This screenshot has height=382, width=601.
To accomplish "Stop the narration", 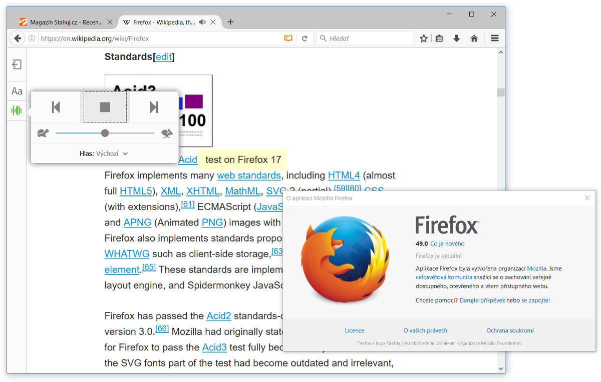I will [x=105, y=107].
